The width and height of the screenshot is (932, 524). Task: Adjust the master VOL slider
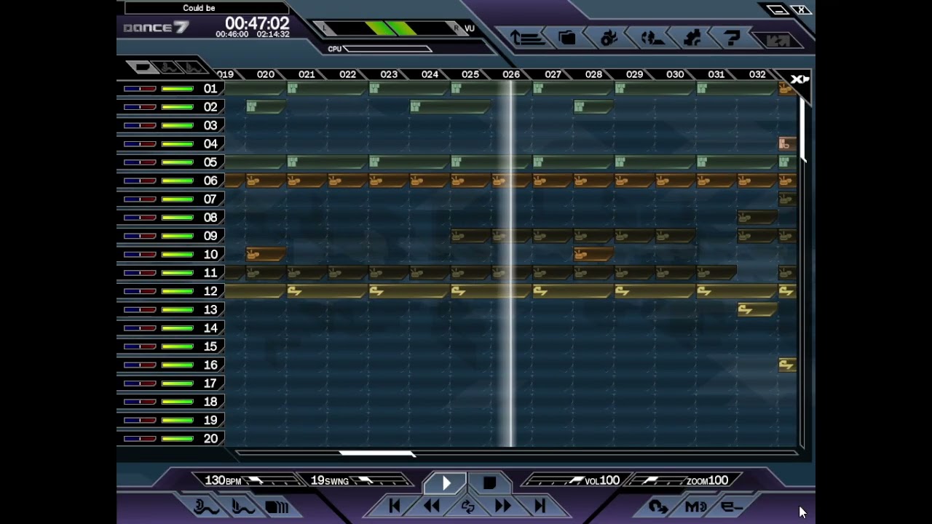[556, 481]
